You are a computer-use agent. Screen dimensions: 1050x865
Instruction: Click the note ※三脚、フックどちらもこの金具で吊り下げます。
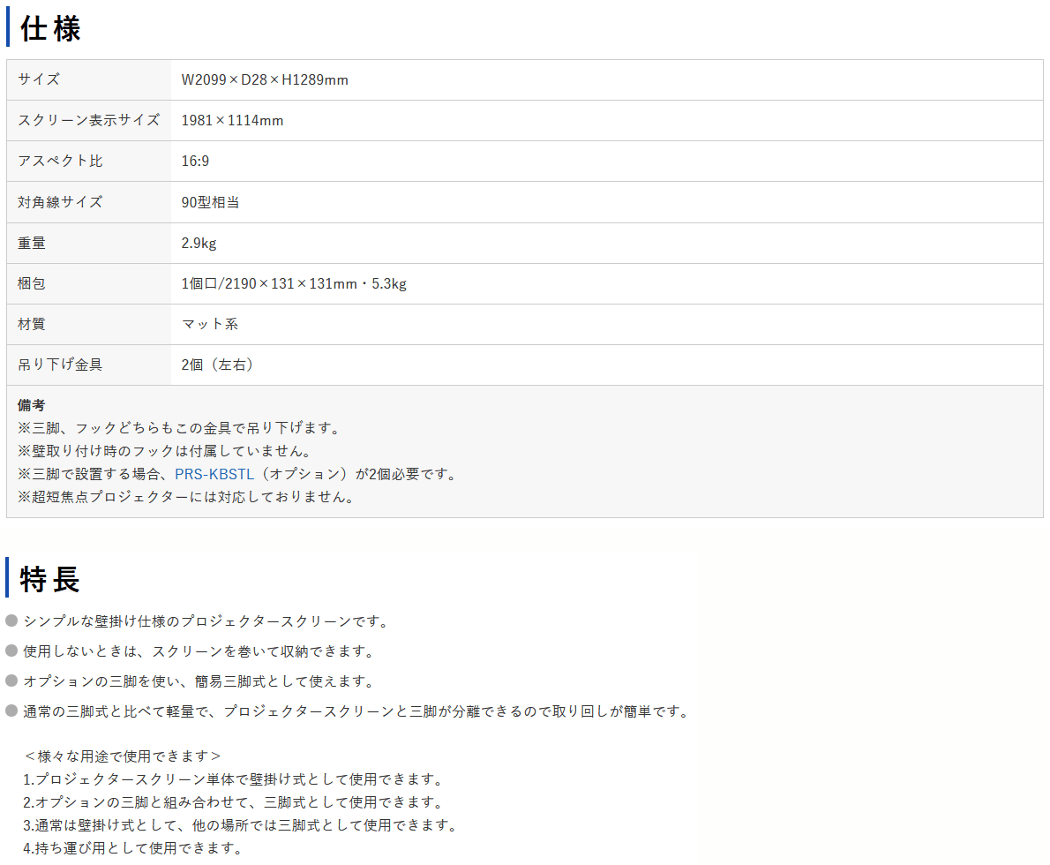[x=181, y=428]
